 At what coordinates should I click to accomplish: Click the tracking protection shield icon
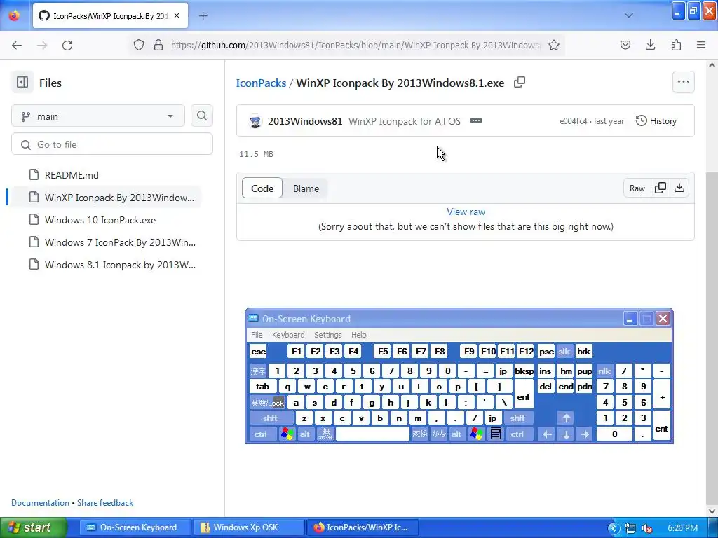click(139, 45)
